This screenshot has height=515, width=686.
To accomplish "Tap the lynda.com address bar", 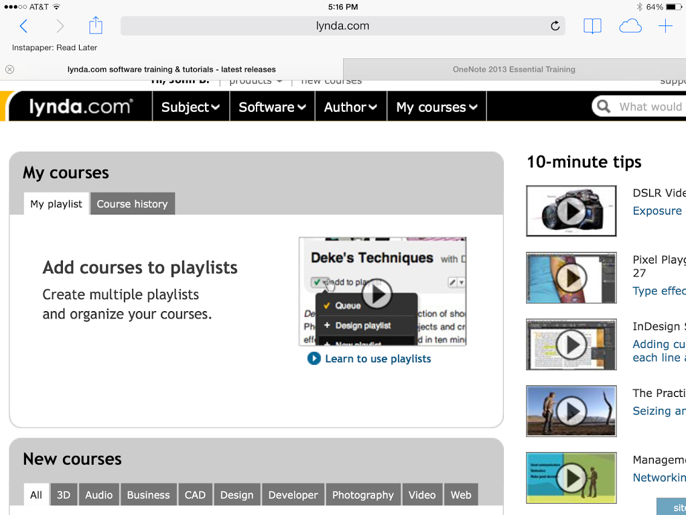I will (x=342, y=26).
